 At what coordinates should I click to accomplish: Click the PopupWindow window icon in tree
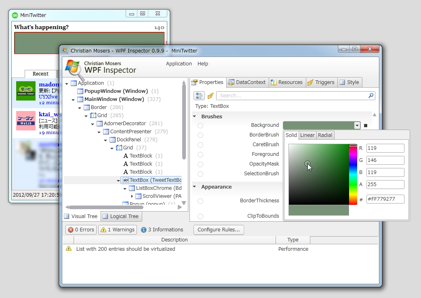(80, 91)
